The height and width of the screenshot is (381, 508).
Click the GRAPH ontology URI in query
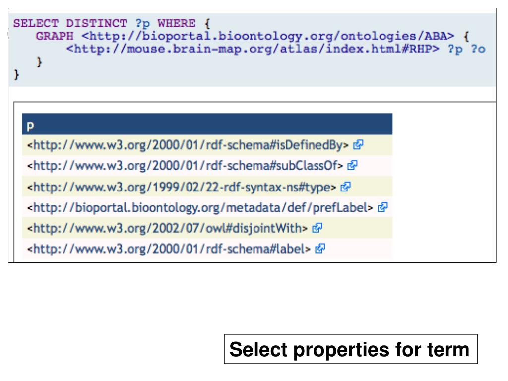(268, 36)
